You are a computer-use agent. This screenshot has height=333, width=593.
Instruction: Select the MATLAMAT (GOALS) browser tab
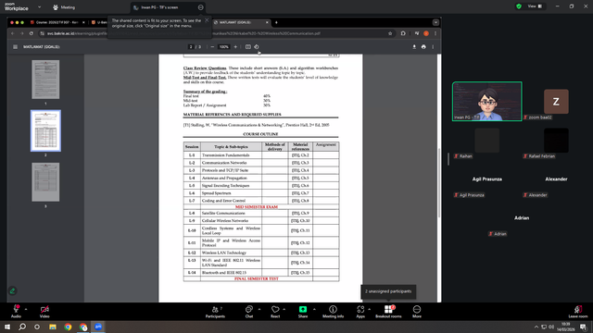(x=241, y=22)
